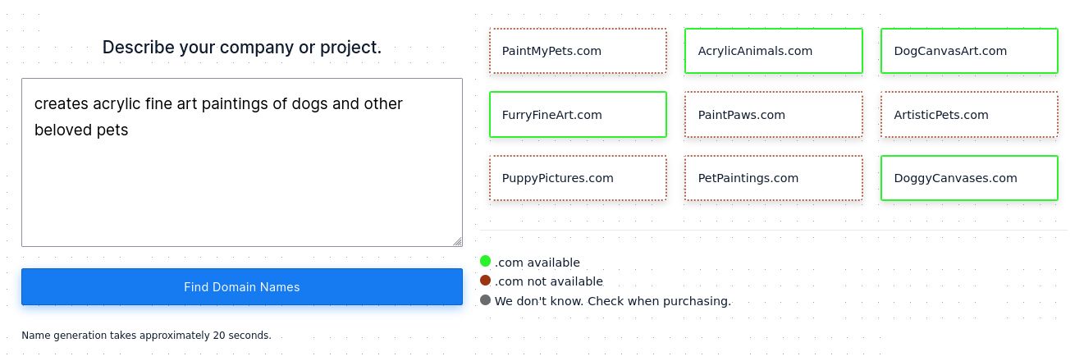Focus the company description text area
The width and height of the screenshot is (1084, 361).
click(x=241, y=180)
